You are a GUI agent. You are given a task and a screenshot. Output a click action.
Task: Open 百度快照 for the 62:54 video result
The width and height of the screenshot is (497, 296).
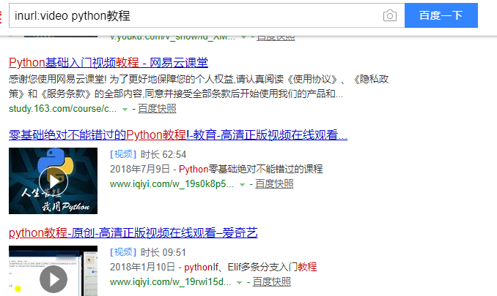(274, 184)
